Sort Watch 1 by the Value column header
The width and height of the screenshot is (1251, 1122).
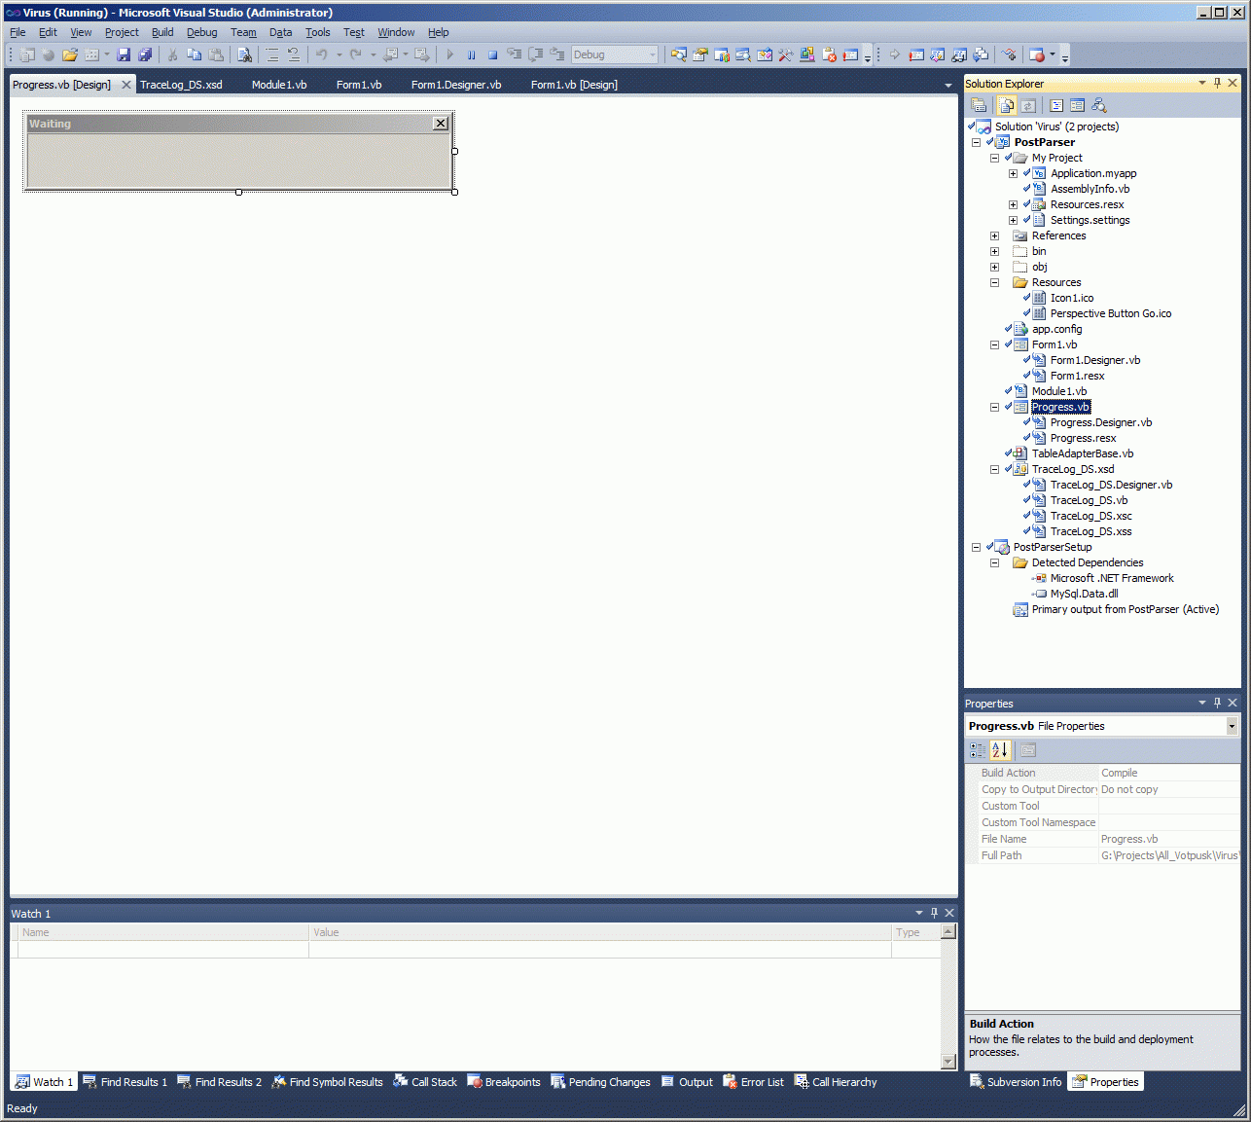point(599,932)
